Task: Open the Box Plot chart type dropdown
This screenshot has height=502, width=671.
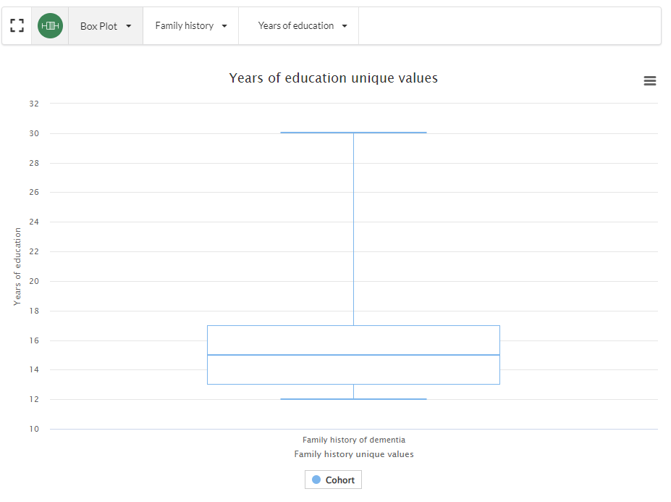Action: point(105,26)
